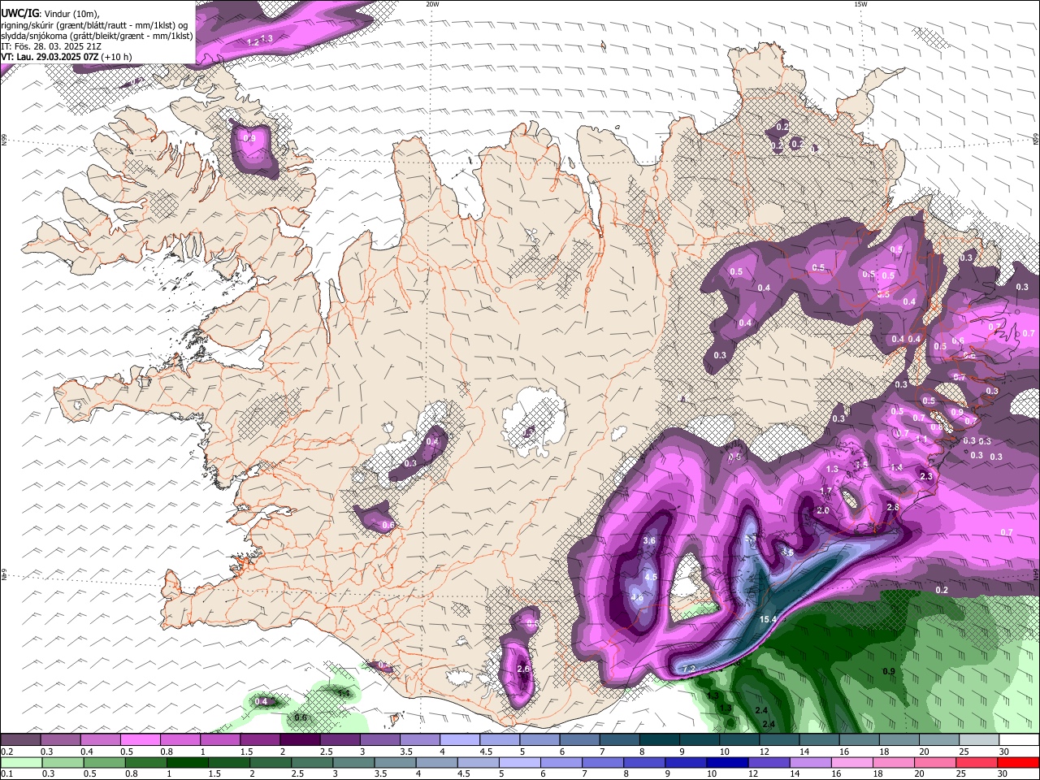Pick the red swatch ending lower legend row
The width and height of the screenshot is (1040, 780).
[1017, 762]
